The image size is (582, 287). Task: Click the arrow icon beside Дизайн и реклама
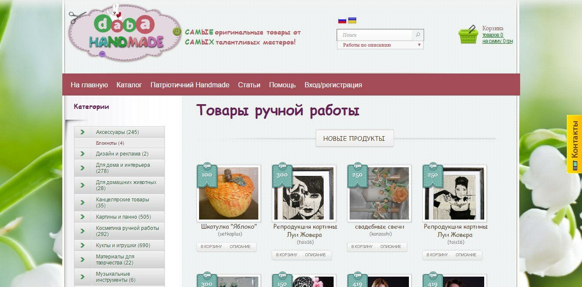tap(83, 153)
